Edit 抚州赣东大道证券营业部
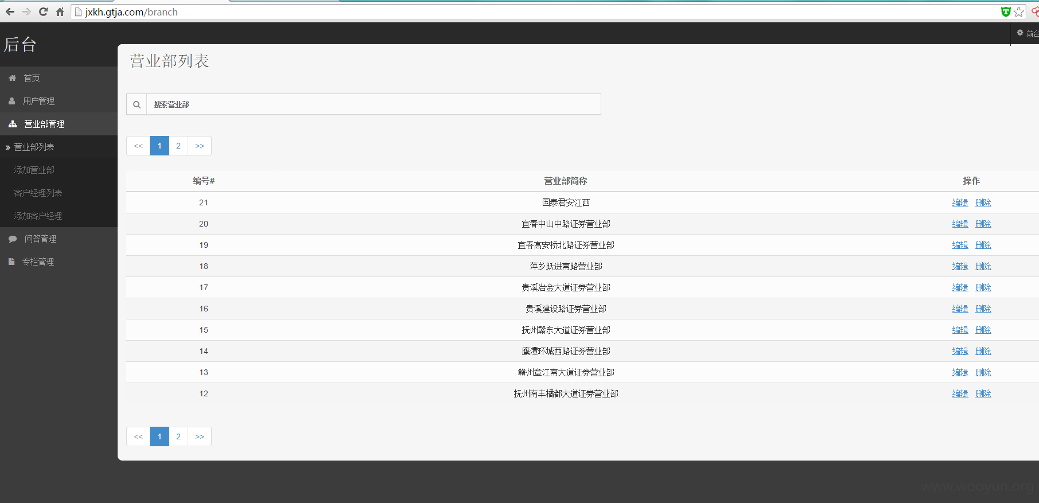 (x=960, y=330)
